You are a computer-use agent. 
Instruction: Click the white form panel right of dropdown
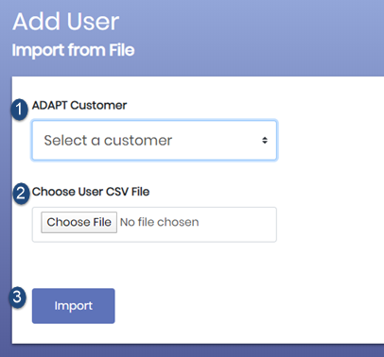[x=329, y=141]
